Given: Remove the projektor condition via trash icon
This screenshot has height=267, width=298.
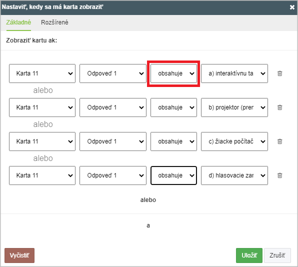Looking at the screenshot, I should [x=280, y=107].
